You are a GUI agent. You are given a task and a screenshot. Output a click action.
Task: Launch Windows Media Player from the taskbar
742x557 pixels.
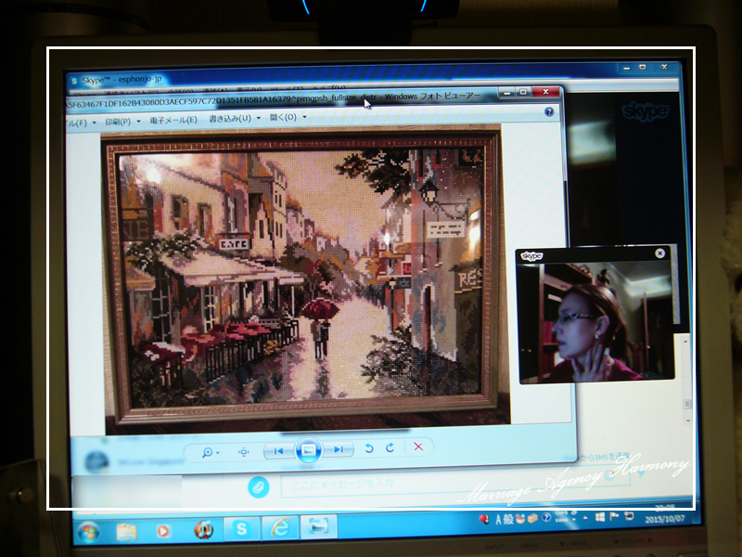tap(163, 531)
